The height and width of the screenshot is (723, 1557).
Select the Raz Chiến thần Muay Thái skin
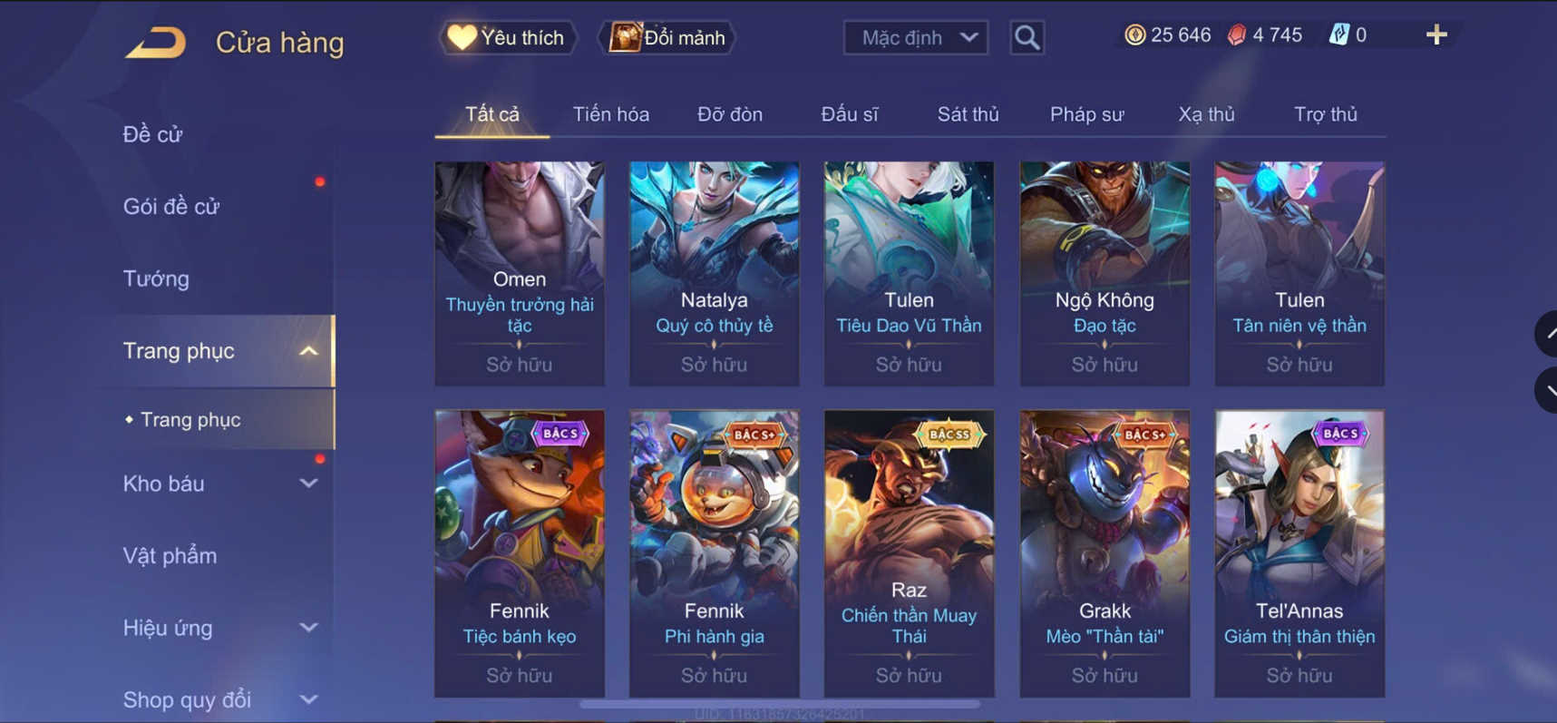coord(909,553)
